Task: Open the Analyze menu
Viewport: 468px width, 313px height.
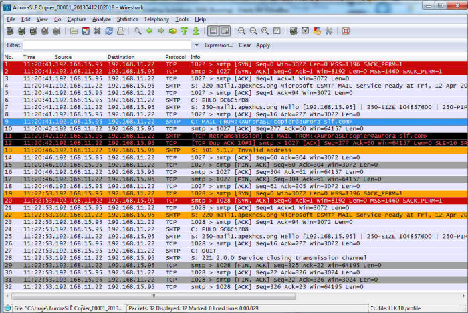Action: tap(102, 19)
